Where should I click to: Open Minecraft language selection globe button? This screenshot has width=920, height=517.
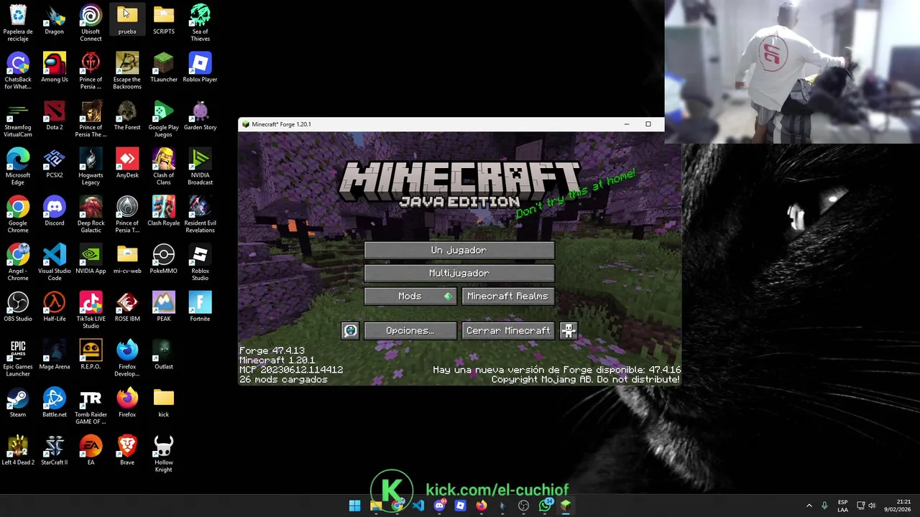tap(350, 330)
